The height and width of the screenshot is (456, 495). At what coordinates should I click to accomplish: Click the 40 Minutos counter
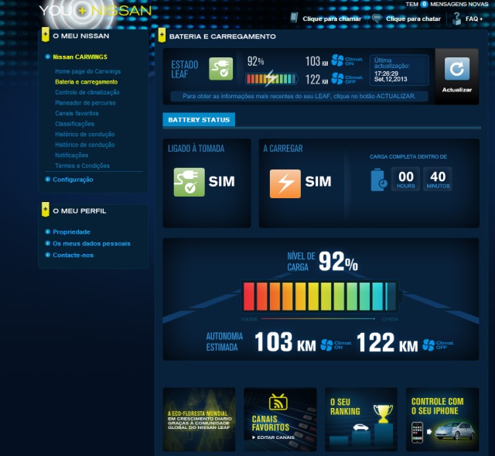(438, 179)
